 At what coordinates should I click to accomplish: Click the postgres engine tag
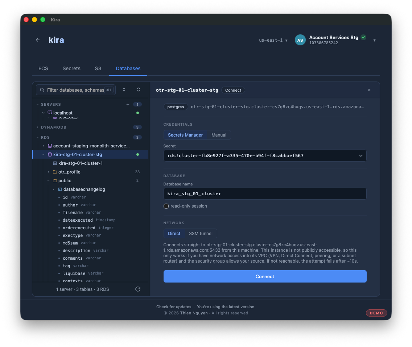point(176,107)
